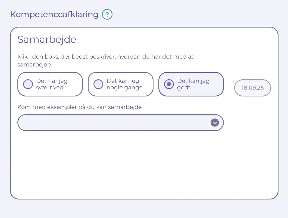Click the downward arrow on the answer field
The image size is (288, 218).
point(215,123)
